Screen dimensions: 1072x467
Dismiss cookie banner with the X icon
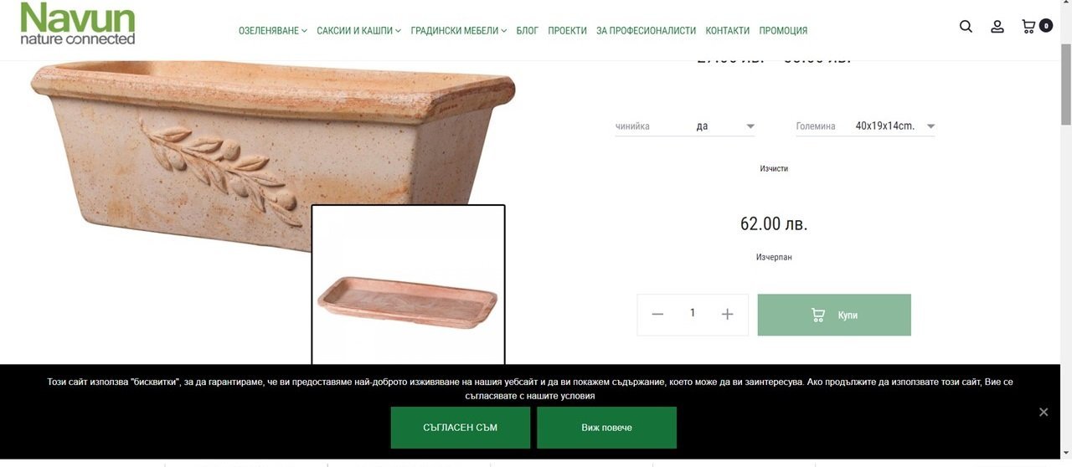click(1044, 412)
